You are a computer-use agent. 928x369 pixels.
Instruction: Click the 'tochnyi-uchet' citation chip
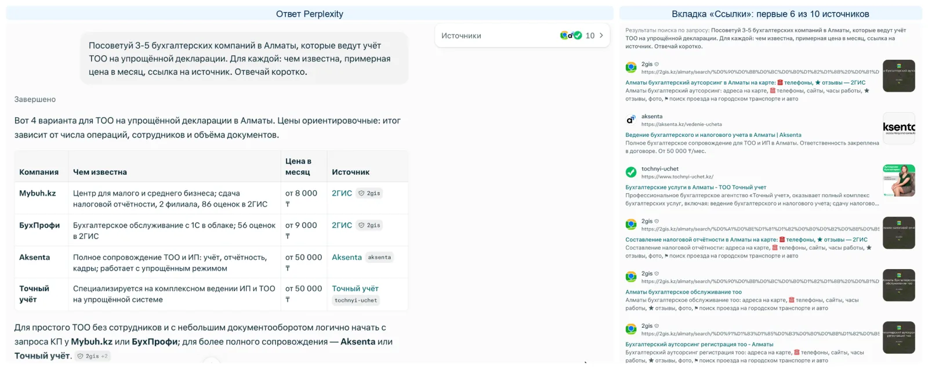click(356, 301)
